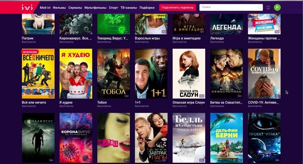
Task: Click the Опасная игра Слоун title link
Action: pyautogui.click(x=188, y=102)
